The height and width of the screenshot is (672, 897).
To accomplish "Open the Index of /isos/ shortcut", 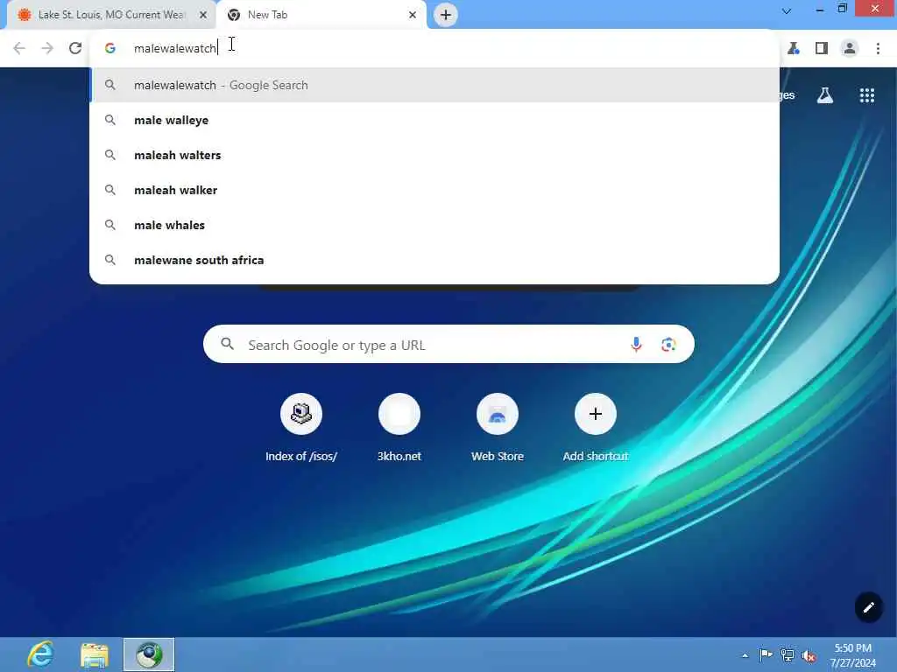I will (301, 427).
